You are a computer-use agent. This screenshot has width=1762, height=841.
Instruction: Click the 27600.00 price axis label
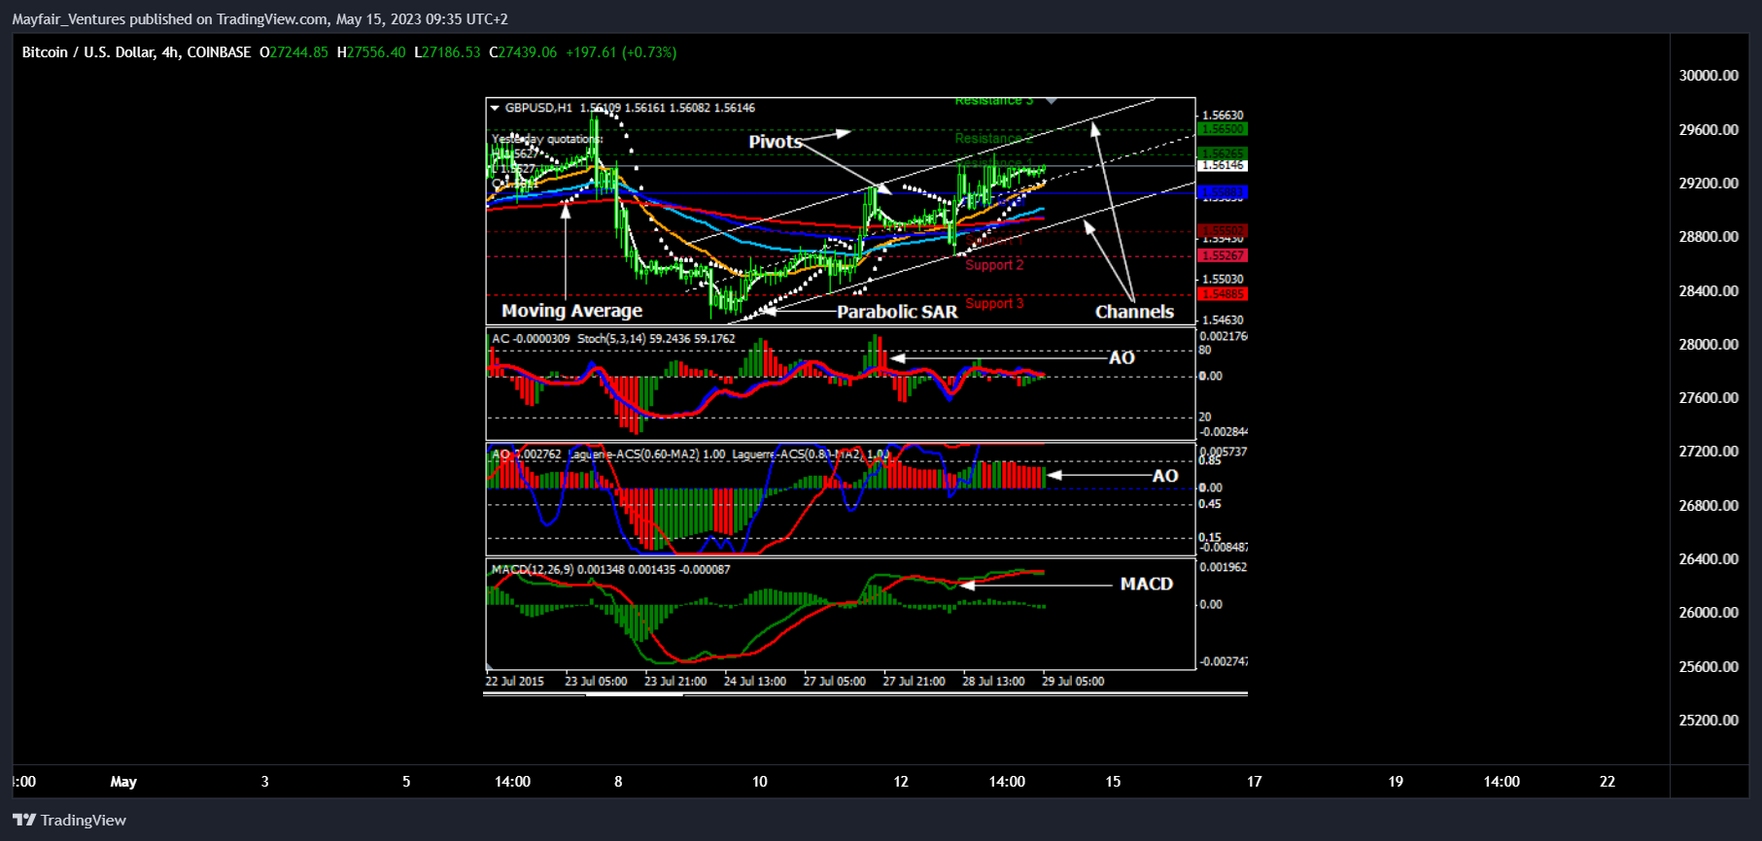pyautogui.click(x=1709, y=397)
